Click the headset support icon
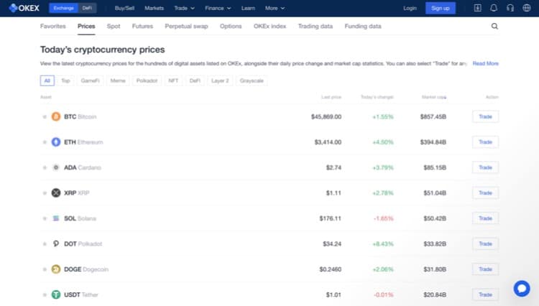 (x=510, y=8)
